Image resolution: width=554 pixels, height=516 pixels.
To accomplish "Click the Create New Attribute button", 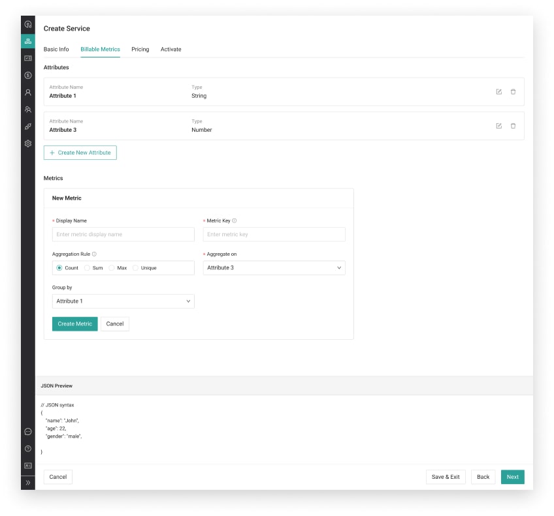I will coord(80,153).
